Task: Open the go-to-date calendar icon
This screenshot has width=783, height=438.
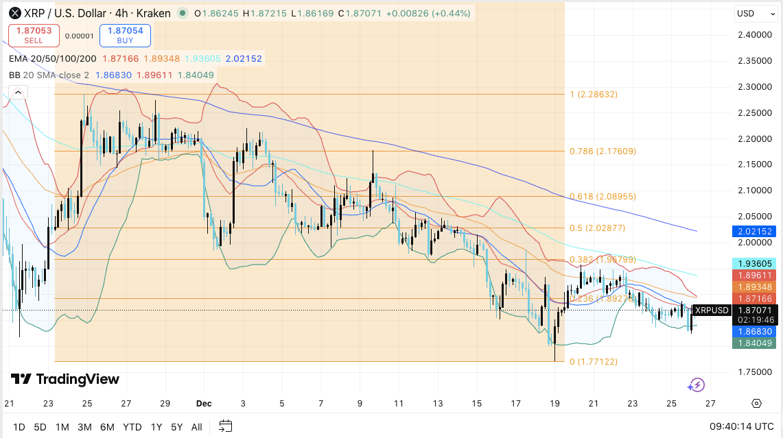Action: pyautogui.click(x=226, y=426)
